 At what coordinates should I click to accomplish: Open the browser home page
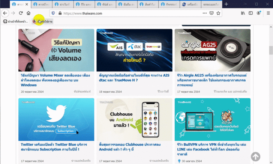pyautogui.click(x=28, y=13)
